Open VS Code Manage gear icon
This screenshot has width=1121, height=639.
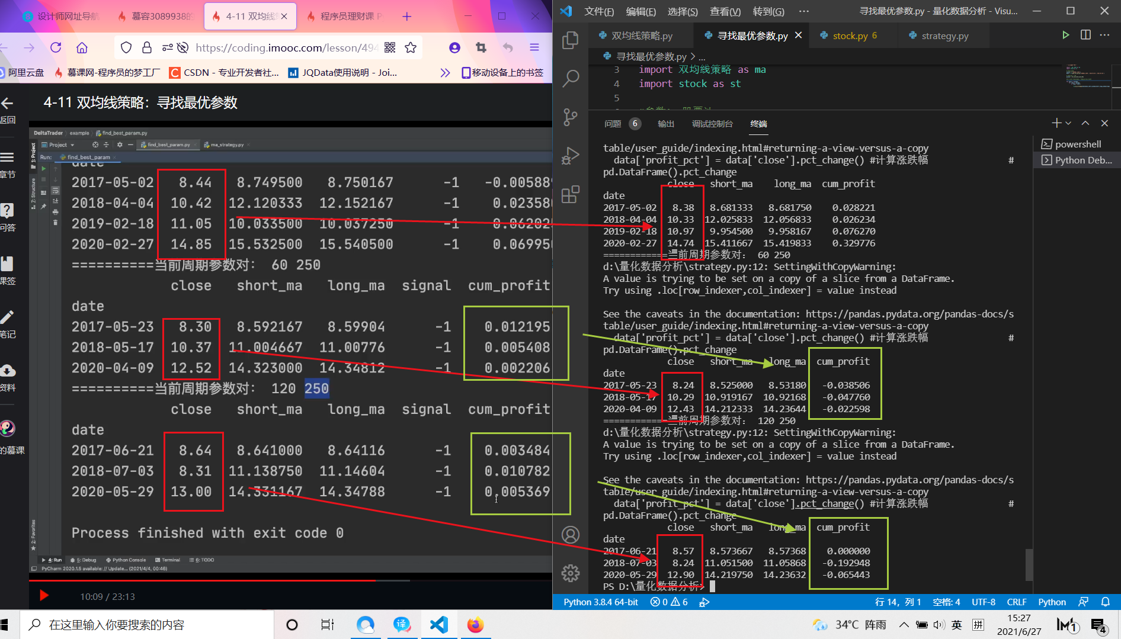pyautogui.click(x=571, y=573)
